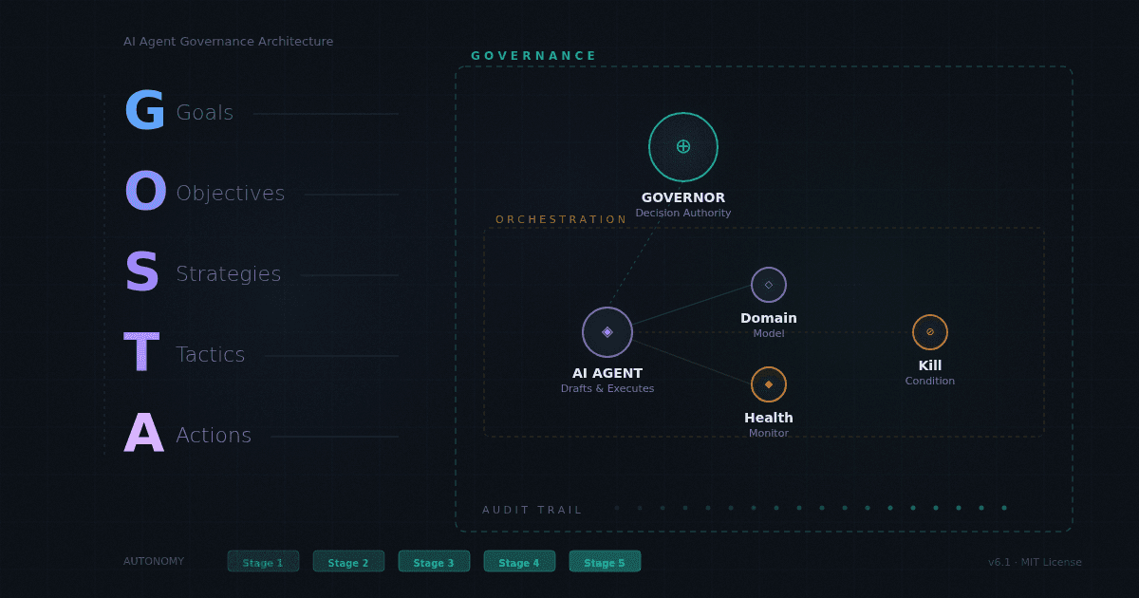Screen dimensions: 1139x598
Task: Click the letter S for Strategies
Action: point(140,272)
